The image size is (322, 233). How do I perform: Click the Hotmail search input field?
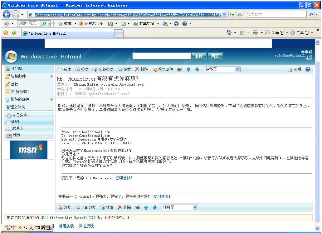[162, 56]
